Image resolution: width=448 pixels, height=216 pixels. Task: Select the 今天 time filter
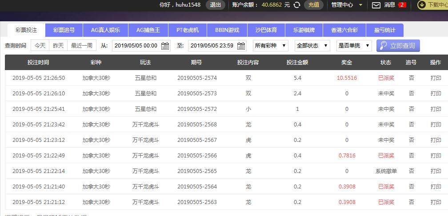click(40, 46)
